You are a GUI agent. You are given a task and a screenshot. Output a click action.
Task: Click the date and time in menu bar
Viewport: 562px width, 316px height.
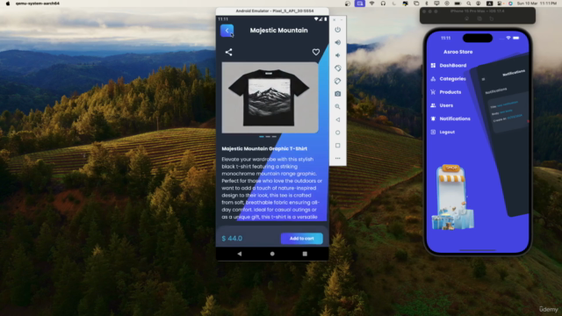[x=537, y=4]
